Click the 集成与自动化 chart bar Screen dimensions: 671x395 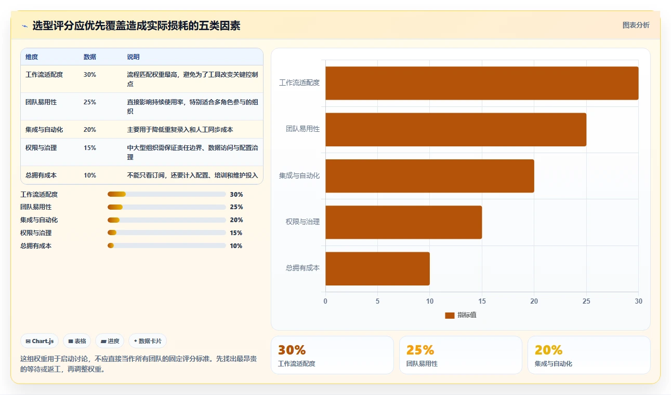[430, 176]
